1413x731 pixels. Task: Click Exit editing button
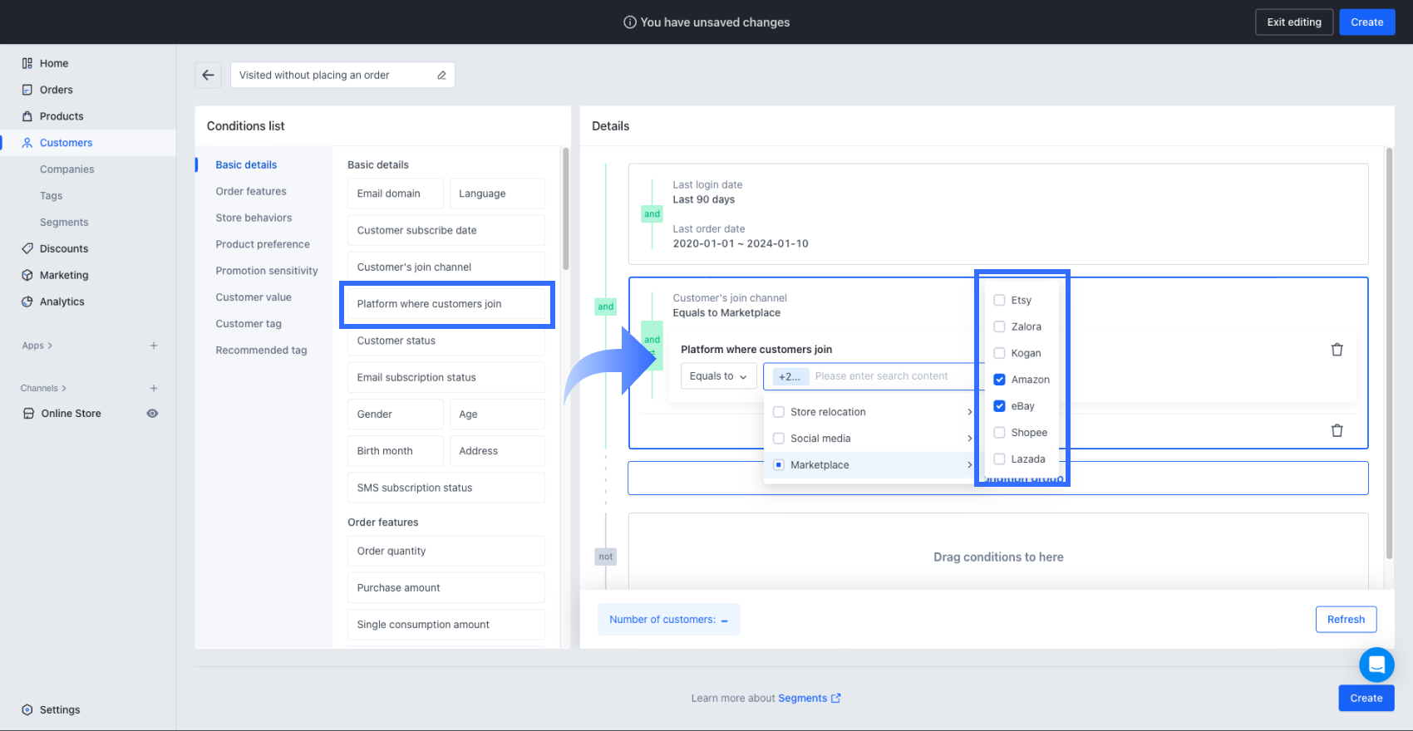1294,22
